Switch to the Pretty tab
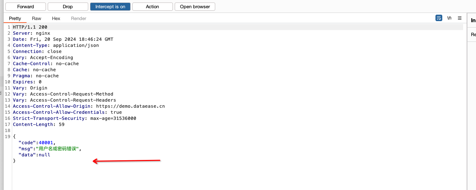Viewport: 476px width, 190px height. 15,19
